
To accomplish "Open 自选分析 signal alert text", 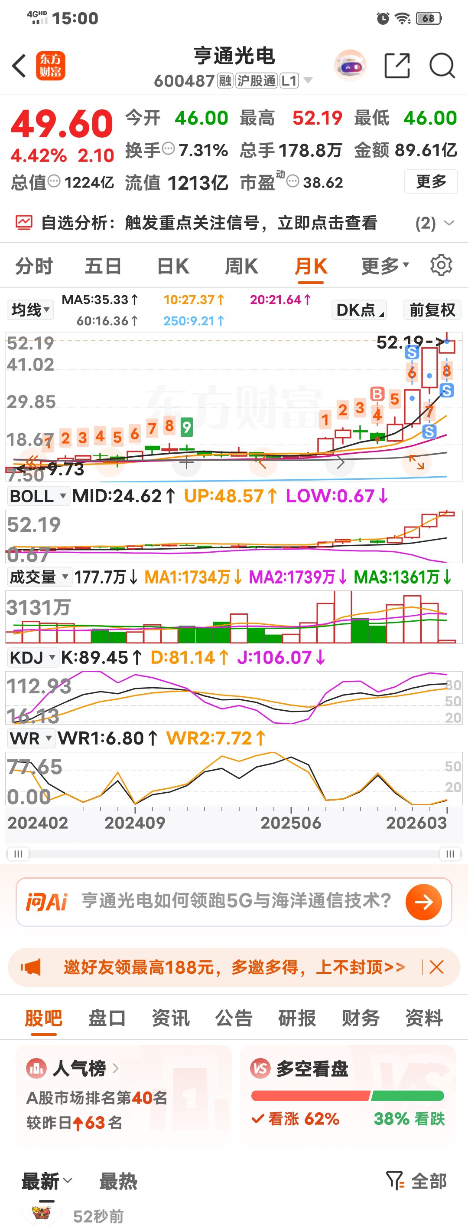I will click(x=209, y=222).
